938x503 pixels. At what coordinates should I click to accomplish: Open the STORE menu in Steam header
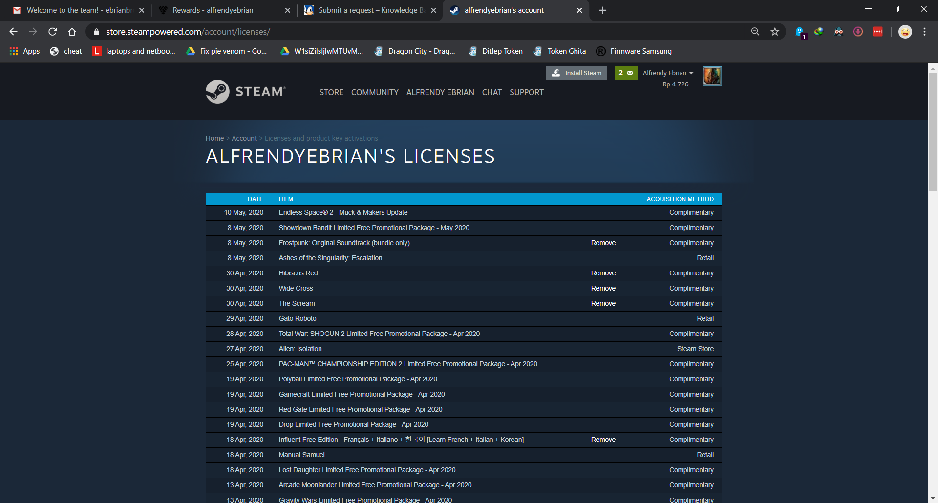point(331,92)
